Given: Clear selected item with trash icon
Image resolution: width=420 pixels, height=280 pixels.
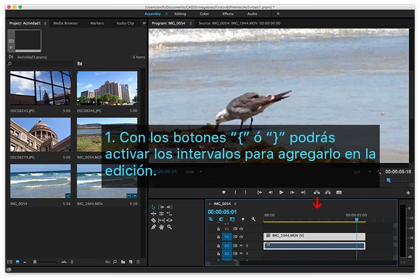Looking at the screenshot, I should click(138, 262).
